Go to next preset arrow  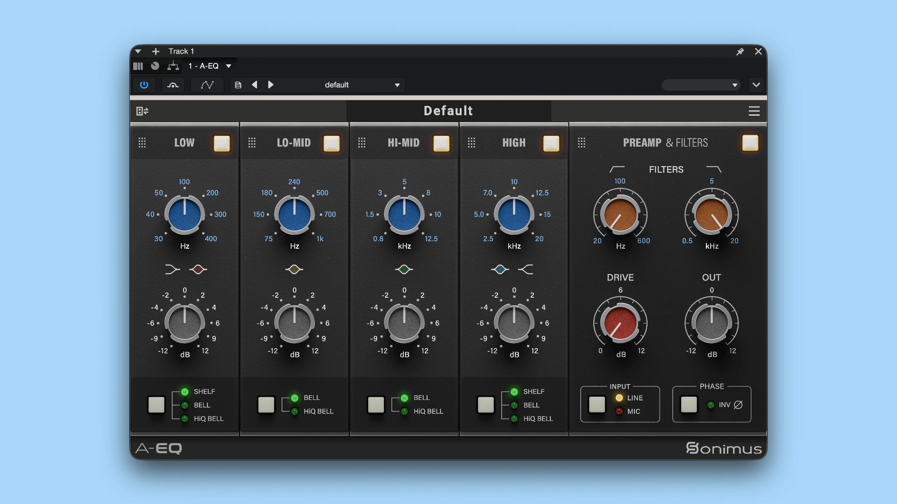coord(271,85)
